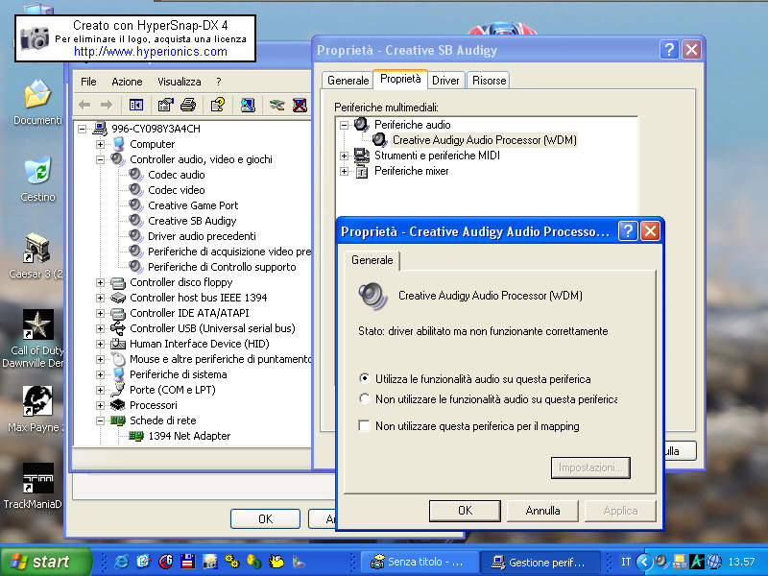768x576 pixels.
Task: Click OK in the background window
Action: [x=265, y=518]
